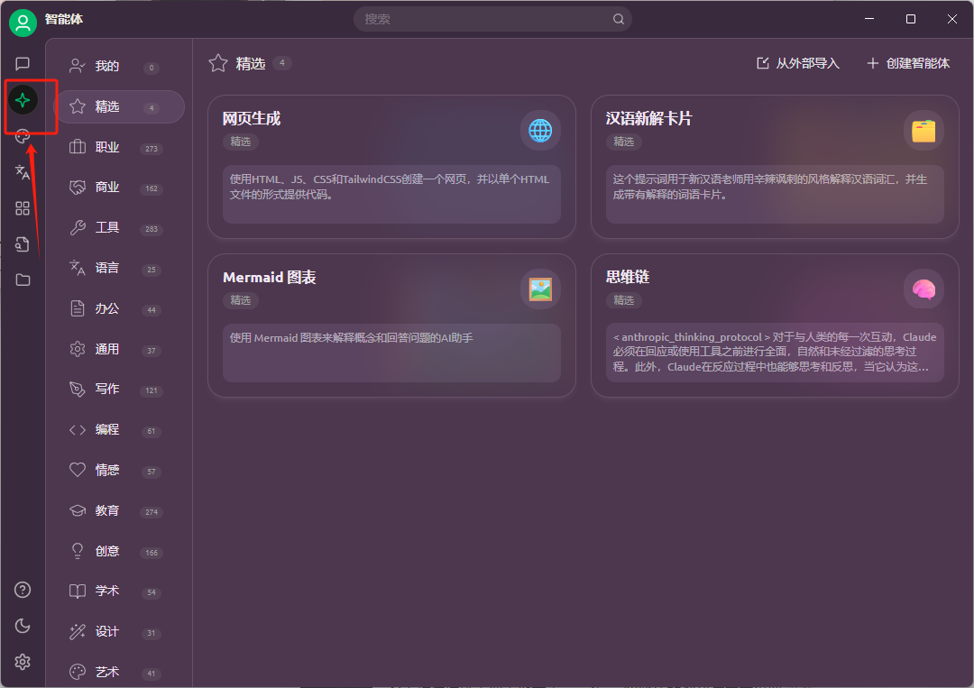Open the painting palette sidebar icon
974x688 pixels.
pos(23,136)
